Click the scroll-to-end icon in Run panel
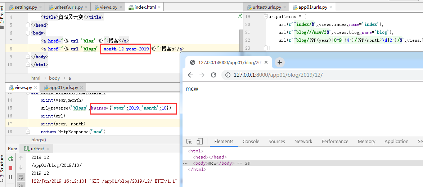The height and width of the screenshot is (187, 423). pos(21,185)
